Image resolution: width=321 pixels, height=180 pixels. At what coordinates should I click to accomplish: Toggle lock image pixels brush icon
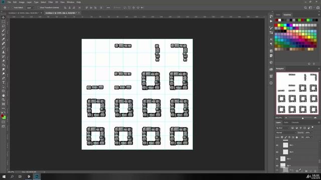pos(285,137)
